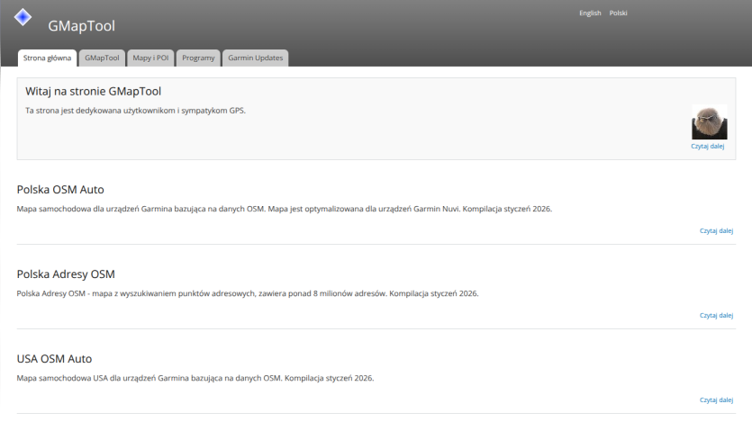The width and height of the screenshot is (752, 422).
Task: Click the Polska Adresy OSM description paragraph
Action: coord(248,293)
